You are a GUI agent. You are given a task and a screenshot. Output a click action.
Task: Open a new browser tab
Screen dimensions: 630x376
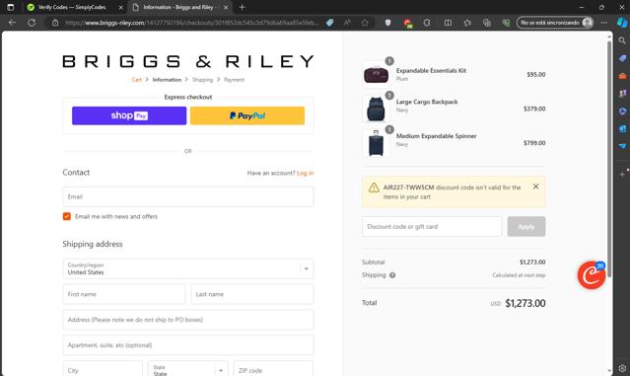(242, 7)
